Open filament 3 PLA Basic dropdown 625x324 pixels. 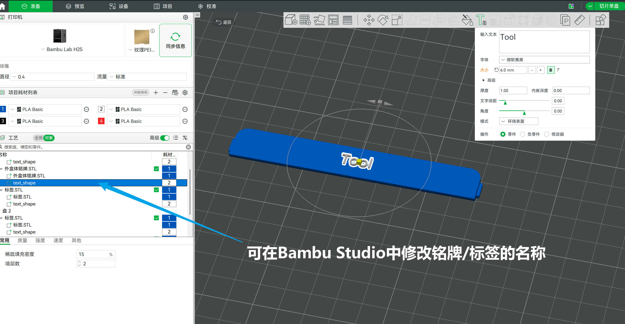click(x=45, y=121)
